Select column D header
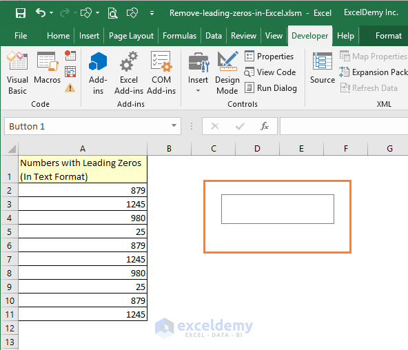This screenshot has height=350, width=408. [x=257, y=149]
